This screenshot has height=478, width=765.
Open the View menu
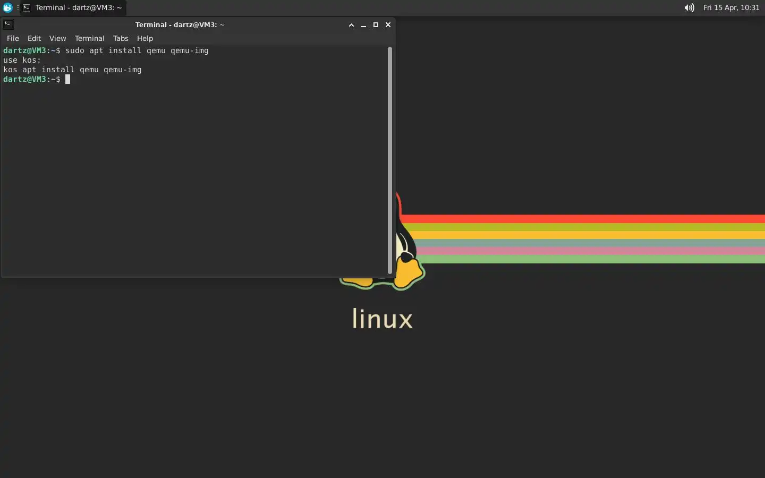click(x=57, y=38)
